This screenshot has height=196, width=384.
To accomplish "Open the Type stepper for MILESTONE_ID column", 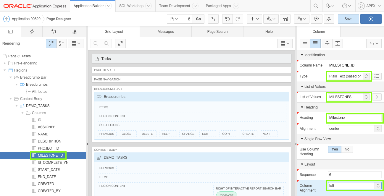I will pyautogui.click(x=367, y=76).
